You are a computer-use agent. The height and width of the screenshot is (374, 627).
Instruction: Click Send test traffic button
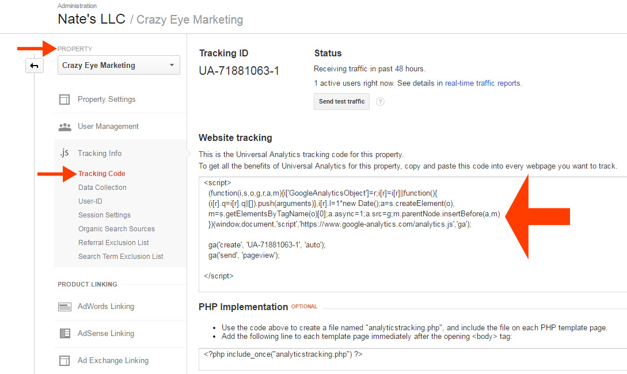(341, 101)
